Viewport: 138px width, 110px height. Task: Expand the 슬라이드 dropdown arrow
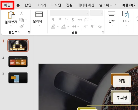pyautogui.click(x=39, y=25)
